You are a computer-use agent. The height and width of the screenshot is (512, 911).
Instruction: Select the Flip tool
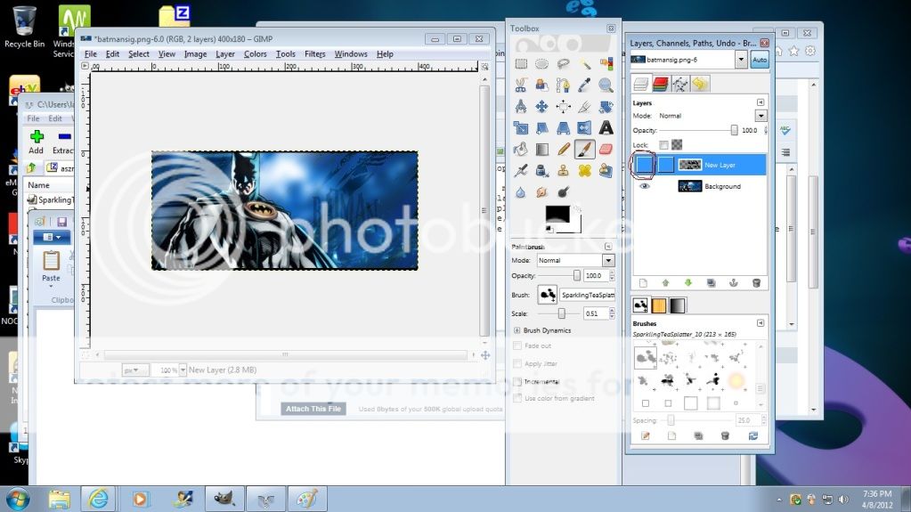pyautogui.click(x=584, y=128)
